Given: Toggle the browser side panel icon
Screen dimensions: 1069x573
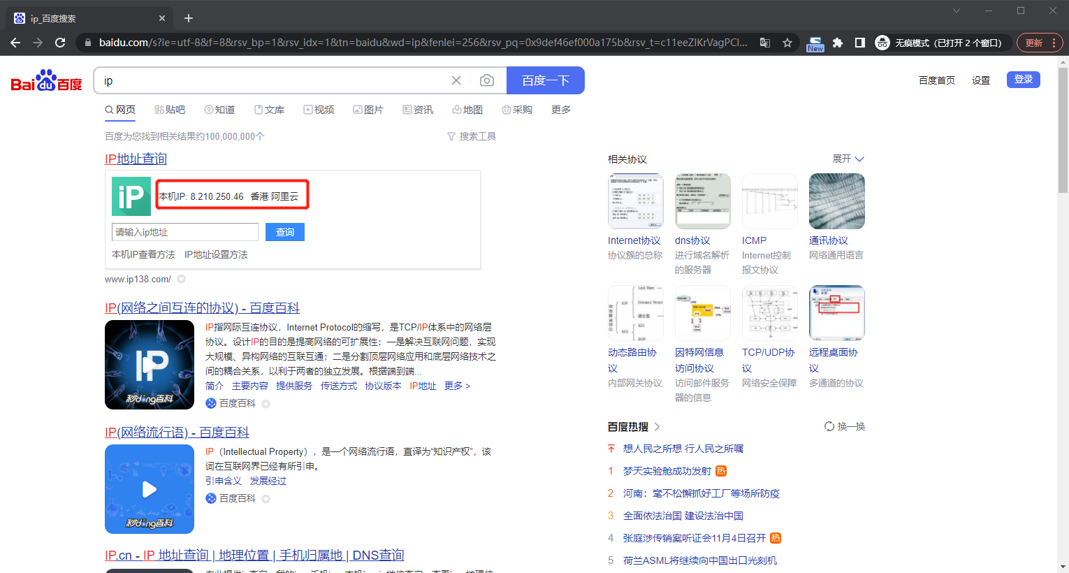Looking at the screenshot, I should tap(860, 43).
